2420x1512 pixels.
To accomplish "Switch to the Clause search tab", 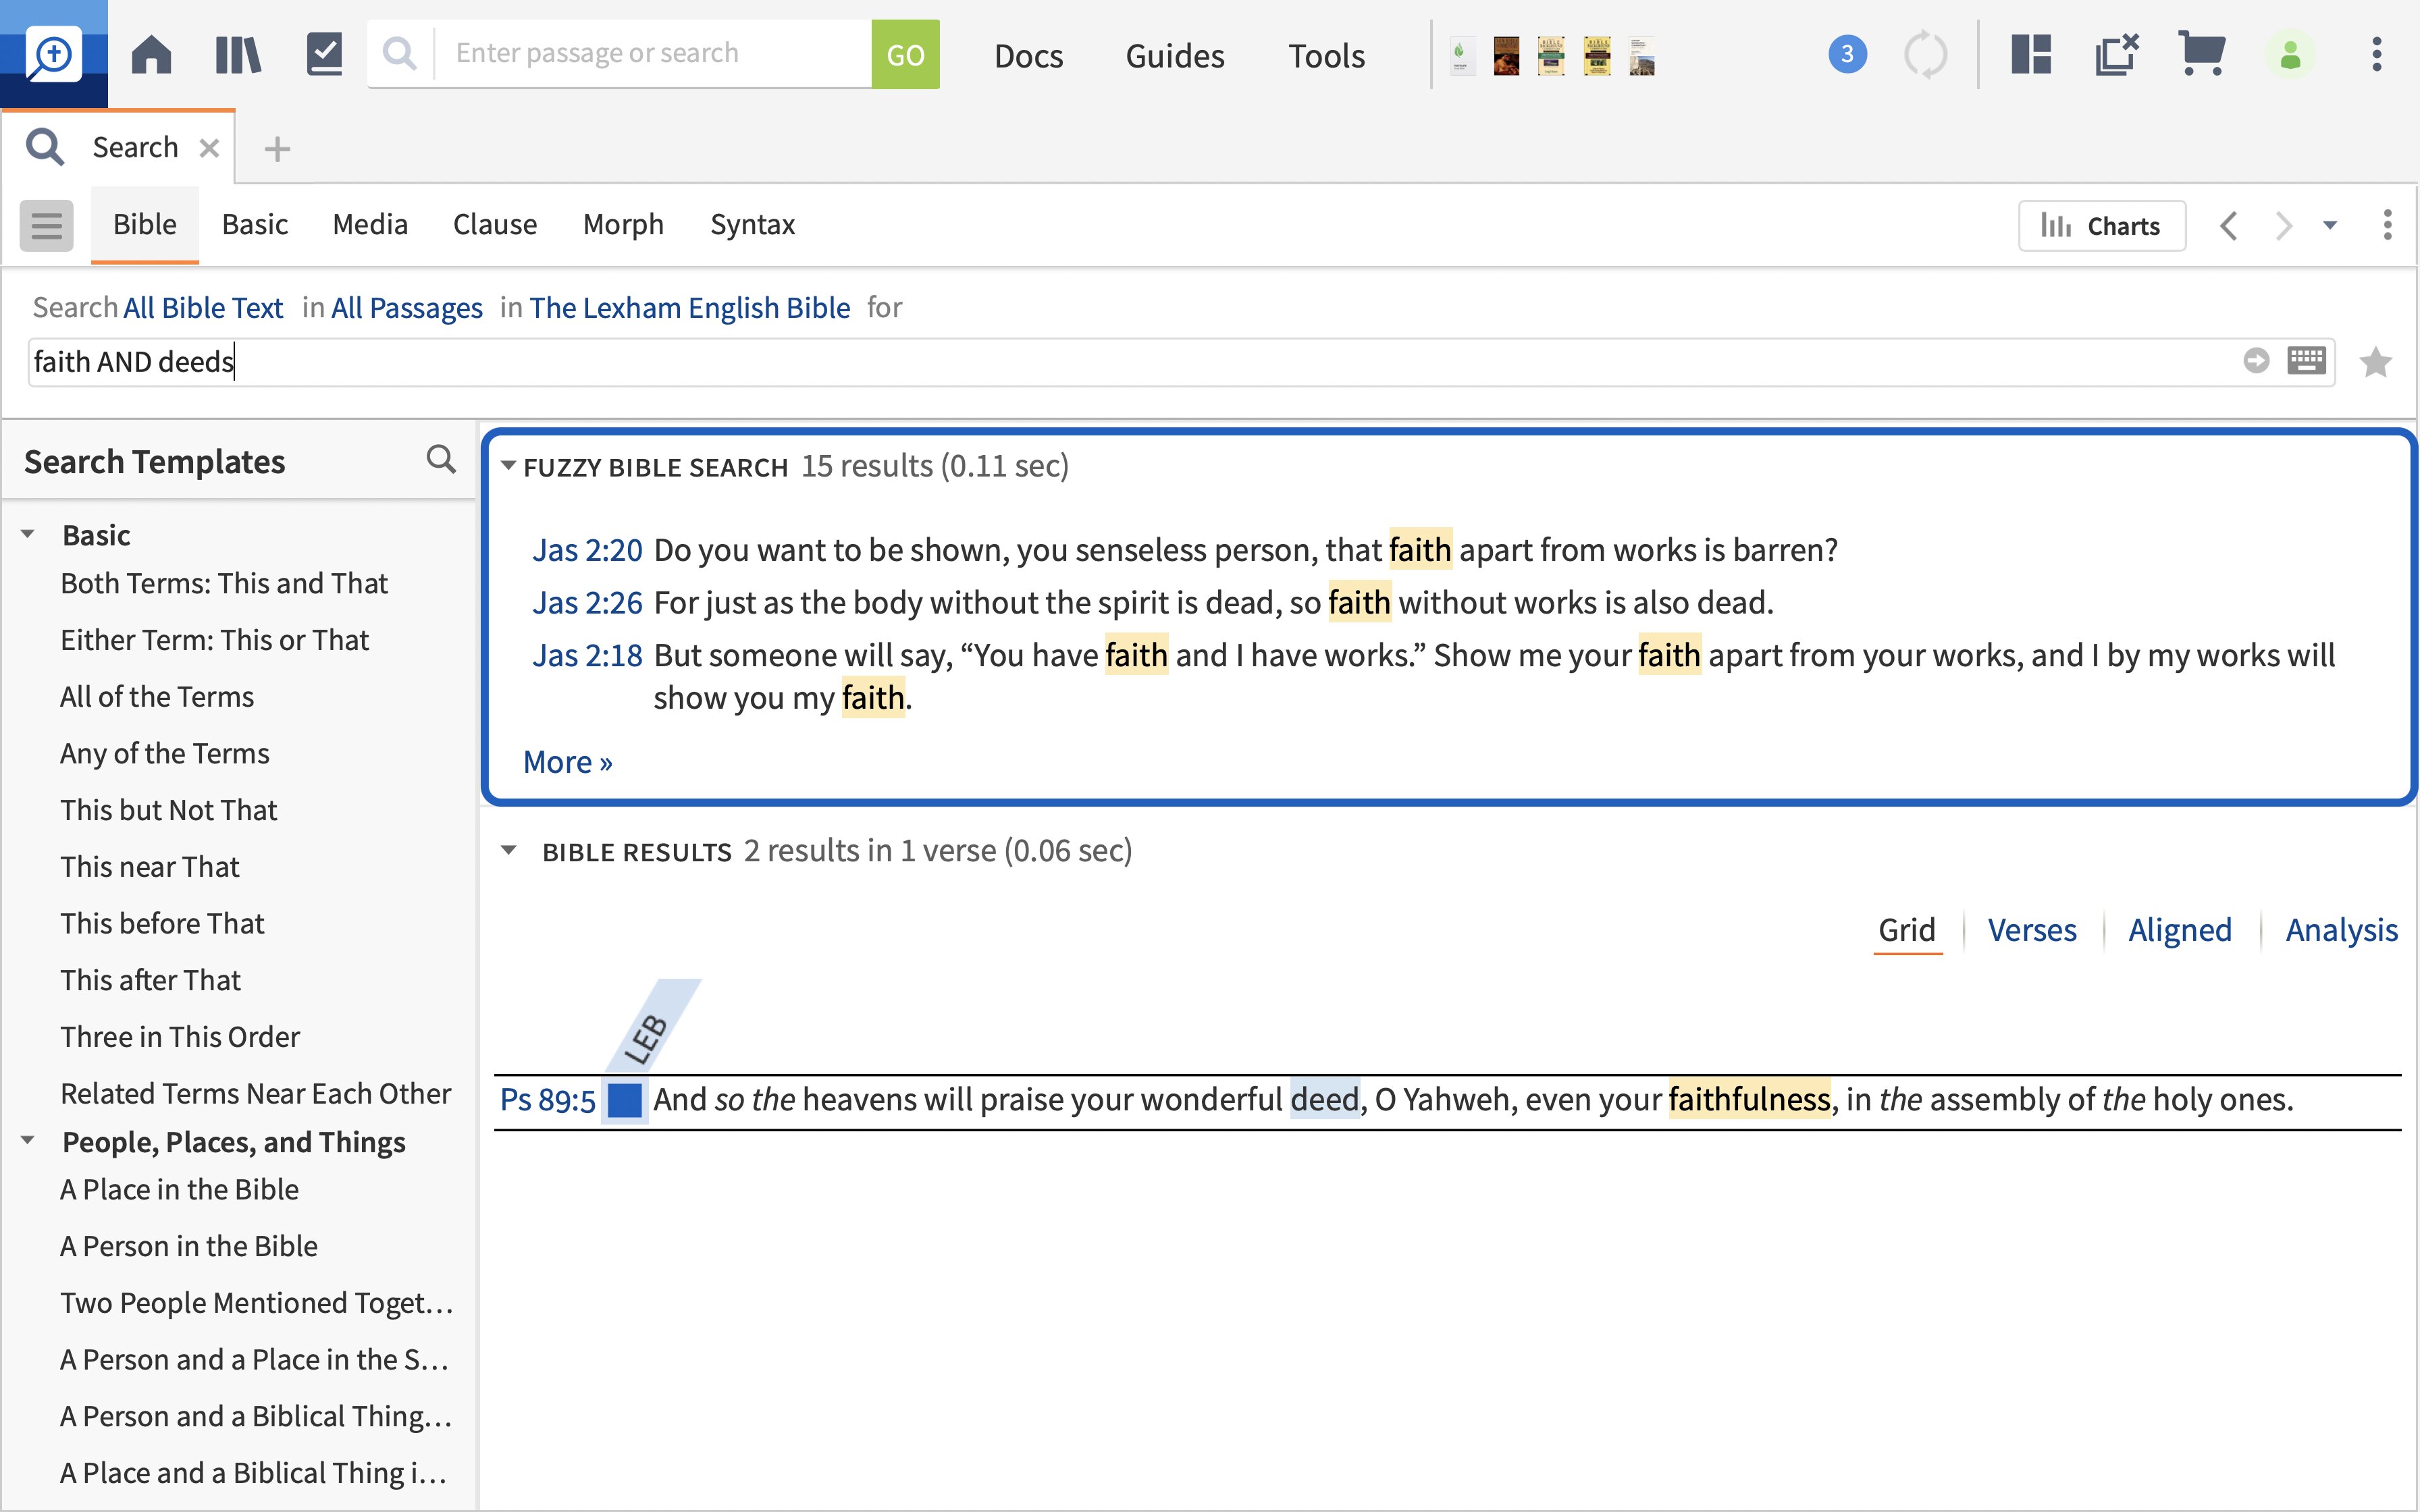I will (x=495, y=224).
